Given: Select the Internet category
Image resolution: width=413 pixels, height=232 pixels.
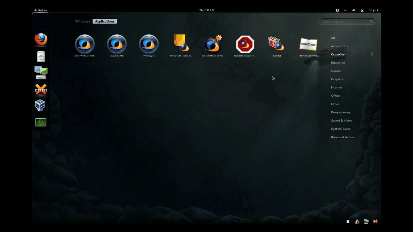Looking at the screenshot, I should pyautogui.click(x=337, y=88).
